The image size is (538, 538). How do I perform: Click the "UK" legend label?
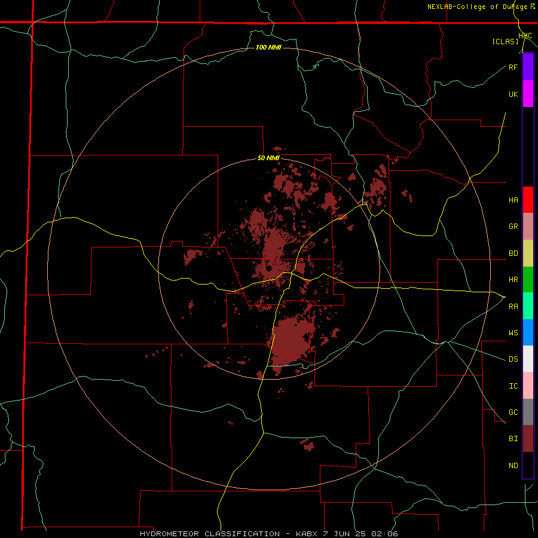point(513,94)
